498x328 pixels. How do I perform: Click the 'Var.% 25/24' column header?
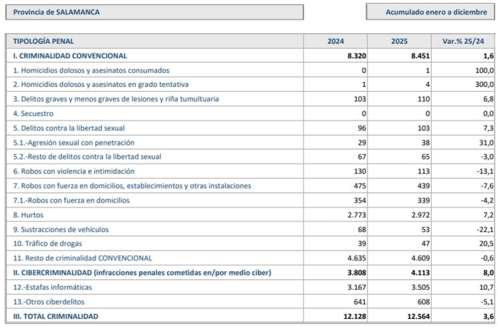[x=464, y=41]
